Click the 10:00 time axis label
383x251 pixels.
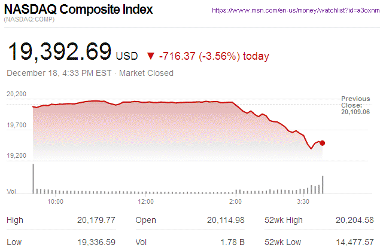pyautogui.click(x=56, y=201)
